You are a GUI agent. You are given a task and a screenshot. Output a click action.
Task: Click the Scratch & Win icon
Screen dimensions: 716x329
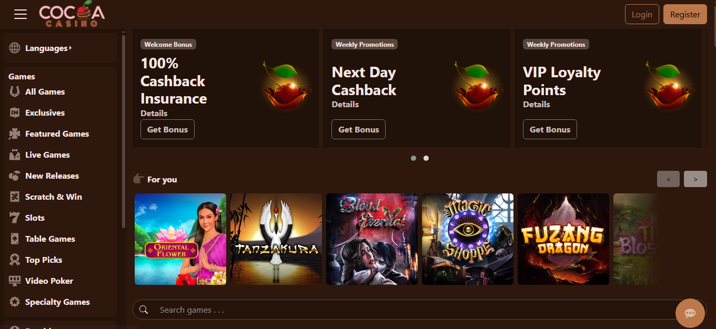(x=15, y=197)
